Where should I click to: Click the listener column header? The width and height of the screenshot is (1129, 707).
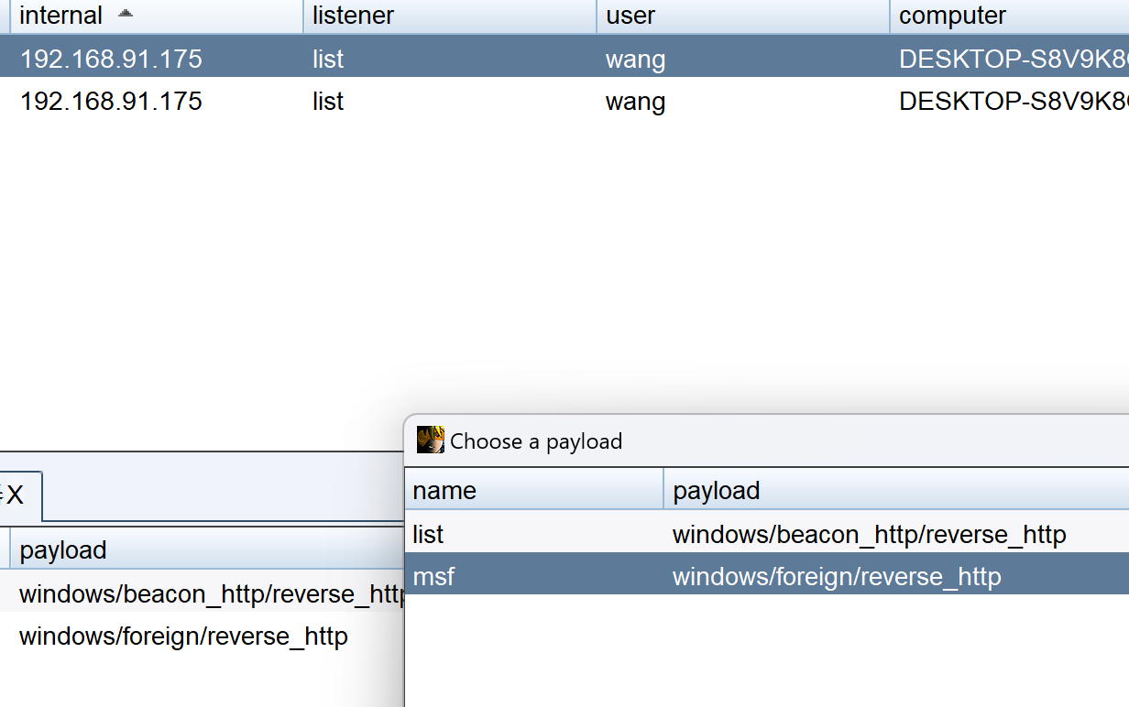point(450,16)
